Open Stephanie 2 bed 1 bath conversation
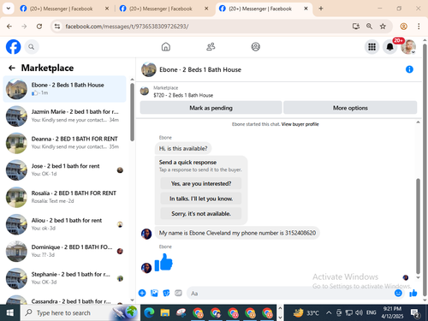Viewport: 428px width, 321px height. [64, 278]
